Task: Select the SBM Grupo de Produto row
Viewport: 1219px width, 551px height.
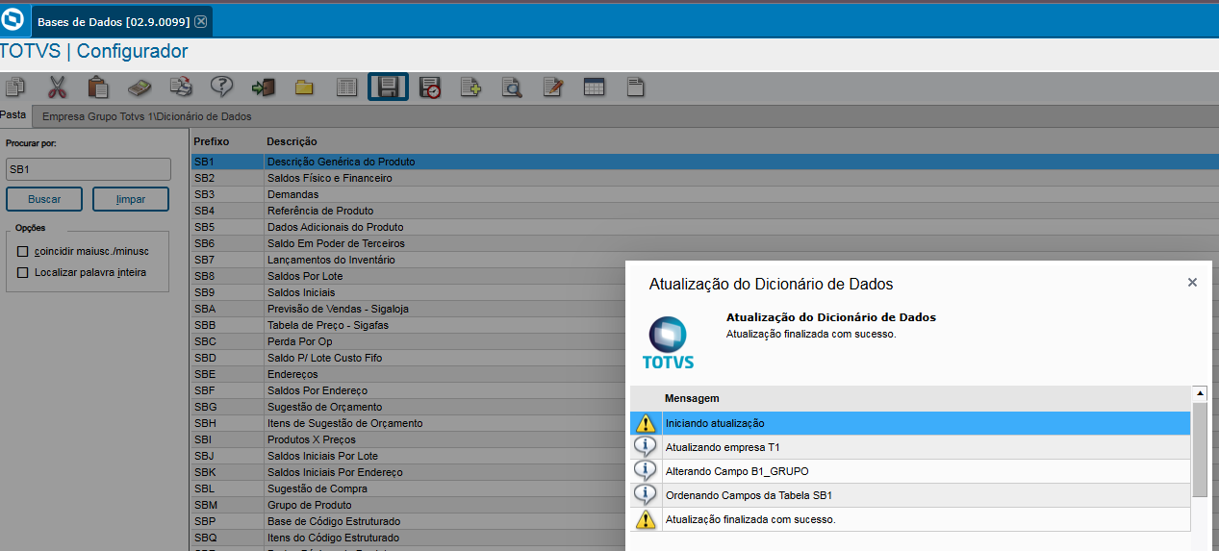Action: 408,505
